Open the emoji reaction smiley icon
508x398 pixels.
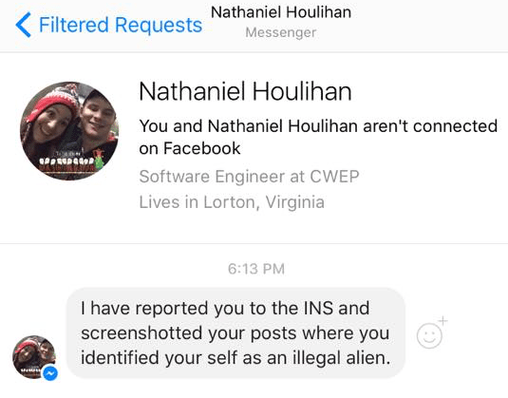point(429,335)
